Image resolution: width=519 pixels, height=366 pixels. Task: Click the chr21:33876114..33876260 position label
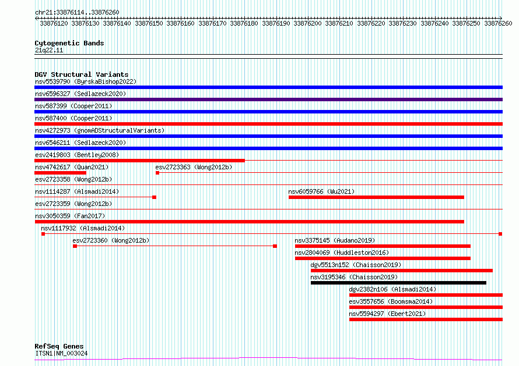[x=77, y=12]
